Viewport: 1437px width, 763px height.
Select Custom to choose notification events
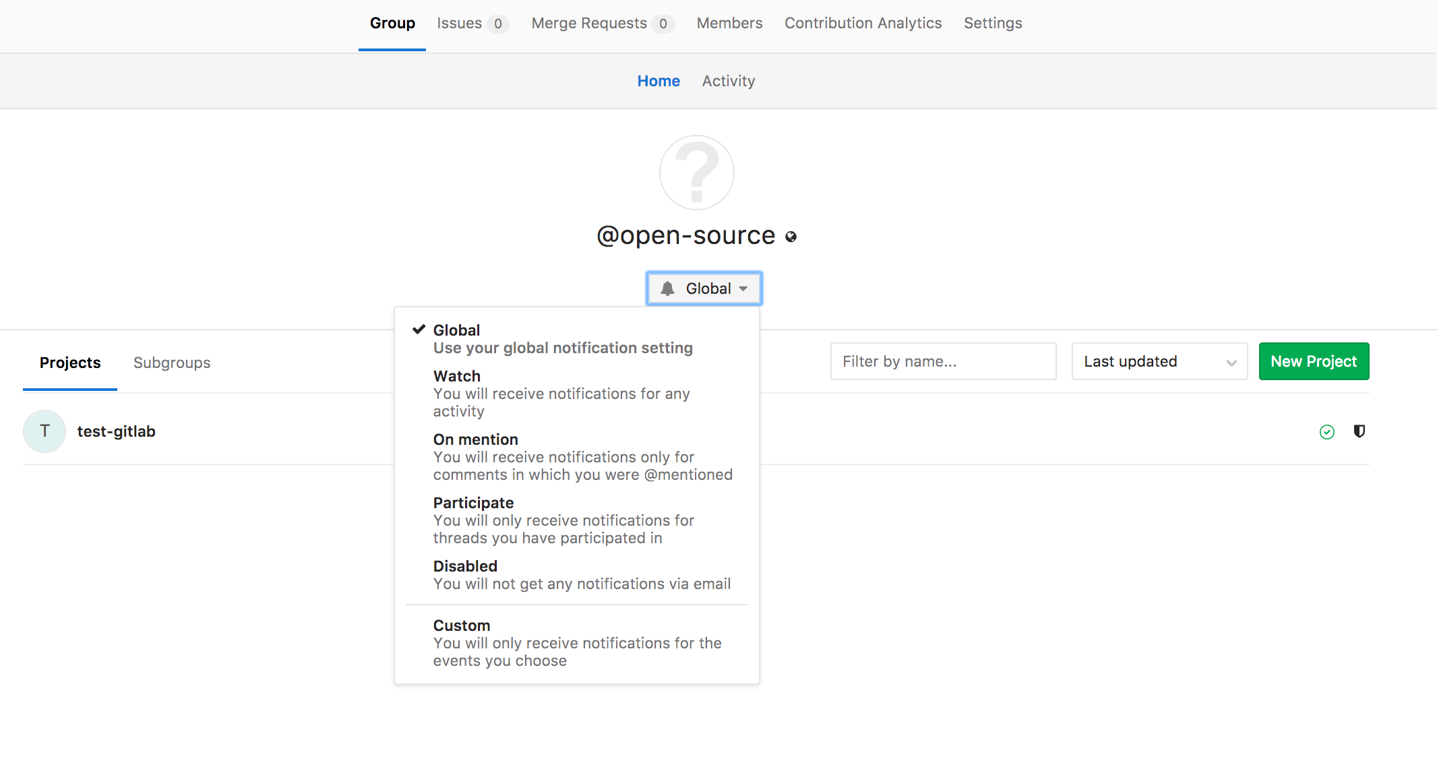click(x=462, y=625)
